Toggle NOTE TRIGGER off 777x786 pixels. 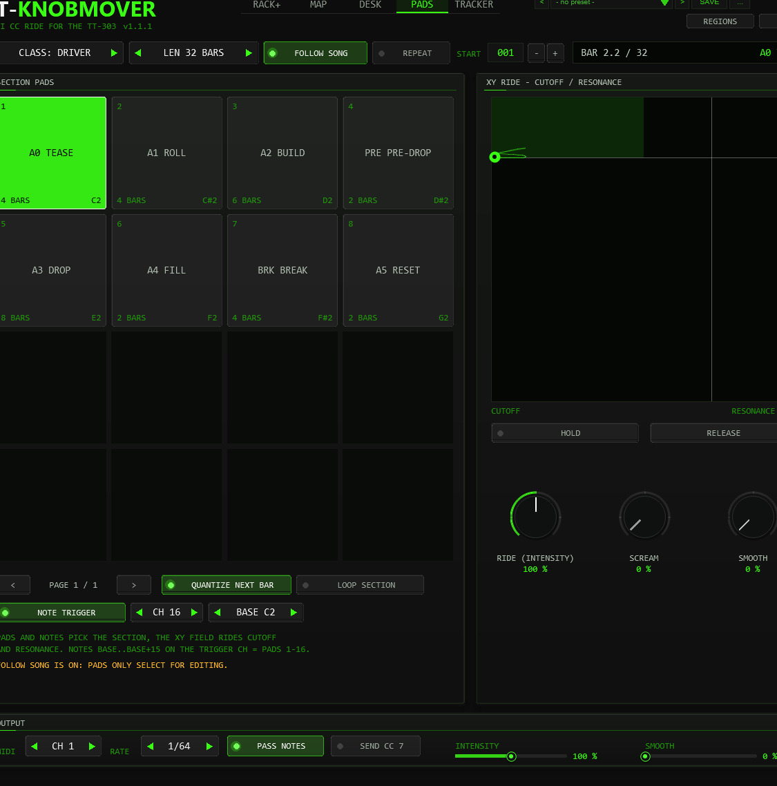point(62,613)
